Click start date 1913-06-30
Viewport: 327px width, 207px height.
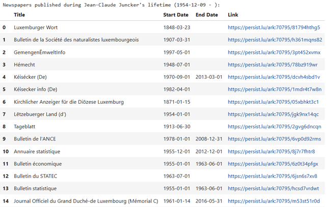point(177,127)
